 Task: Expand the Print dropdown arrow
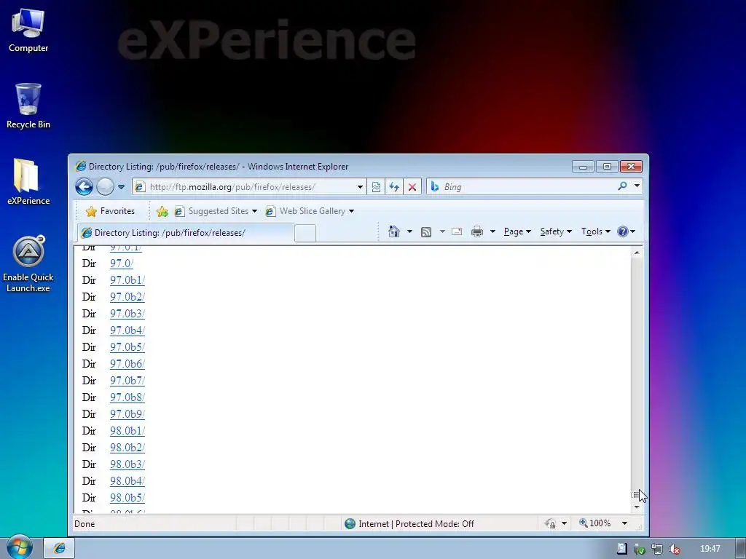coord(492,231)
